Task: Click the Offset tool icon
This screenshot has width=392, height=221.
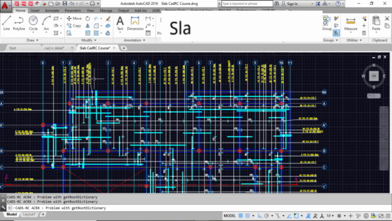Action: point(108,33)
